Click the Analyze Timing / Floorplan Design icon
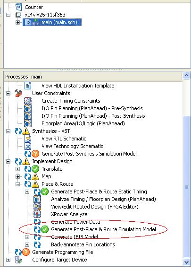Viewport: 191px width, 270px height. (x=37, y=199)
